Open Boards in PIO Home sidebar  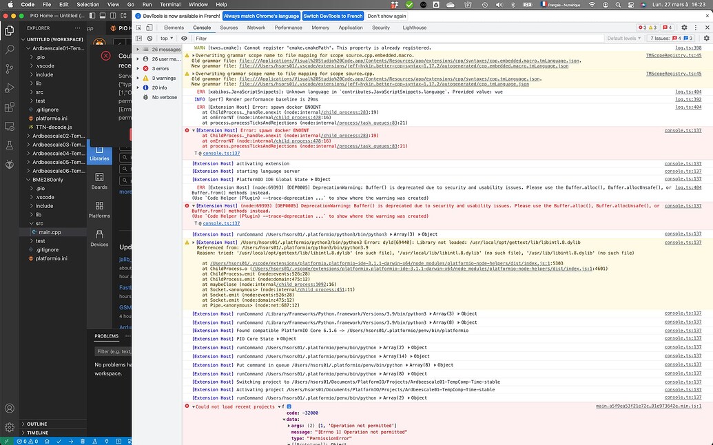coord(99,181)
